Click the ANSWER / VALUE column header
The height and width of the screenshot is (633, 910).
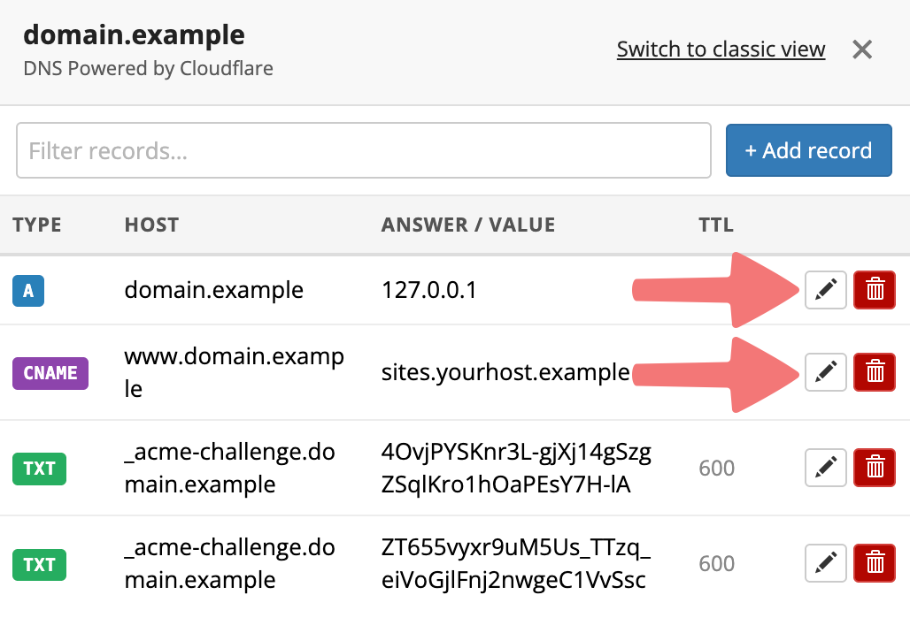(468, 225)
